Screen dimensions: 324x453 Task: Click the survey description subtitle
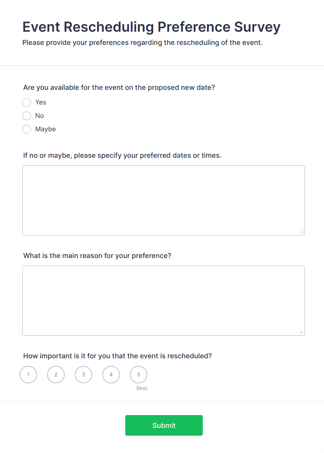(142, 42)
